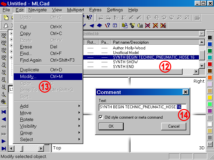Select the Author: Holly-Wood row

141,48
